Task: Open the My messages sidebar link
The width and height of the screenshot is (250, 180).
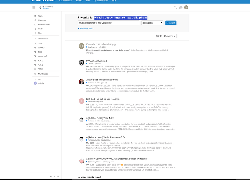Action: point(44,25)
